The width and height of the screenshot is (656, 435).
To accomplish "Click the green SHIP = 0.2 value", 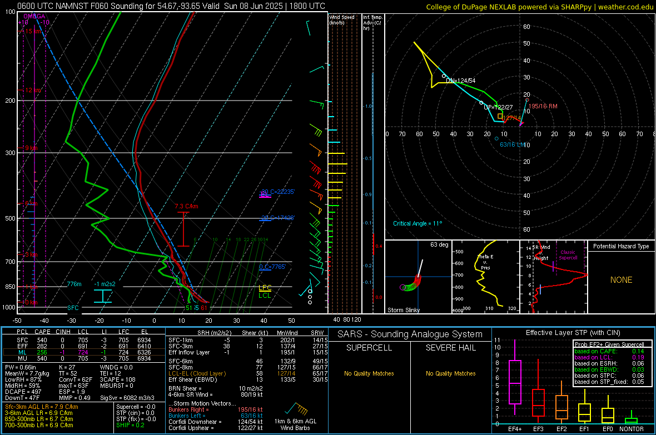I will [130, 425].
